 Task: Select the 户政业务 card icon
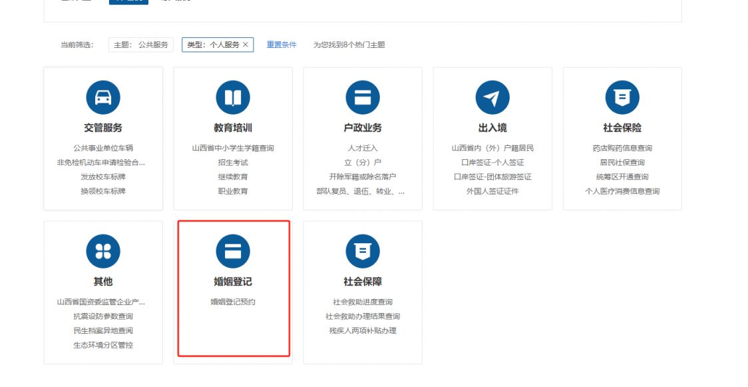363,98
